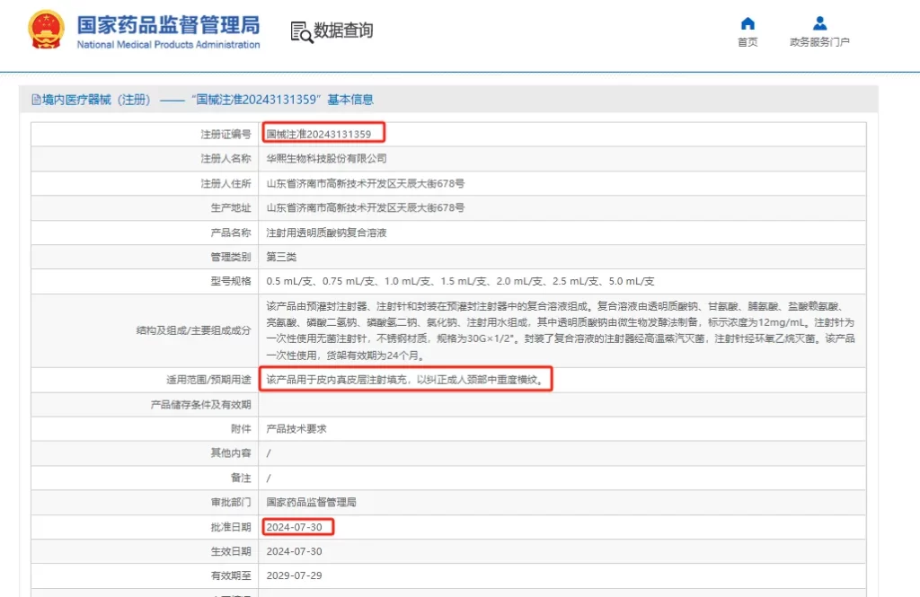920x597 pixels.
Task: Click the 批准日期 value 2024-07-30
Action: 294,527
